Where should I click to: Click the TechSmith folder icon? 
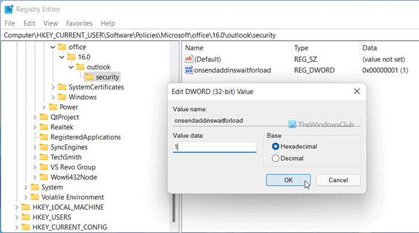[44, 157]
